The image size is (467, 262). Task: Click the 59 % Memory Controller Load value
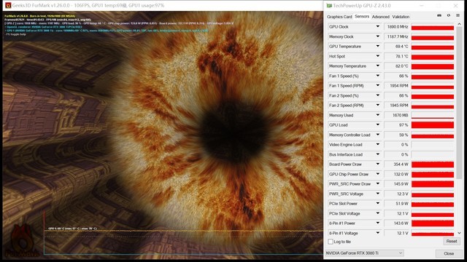(x=404, y=135)
